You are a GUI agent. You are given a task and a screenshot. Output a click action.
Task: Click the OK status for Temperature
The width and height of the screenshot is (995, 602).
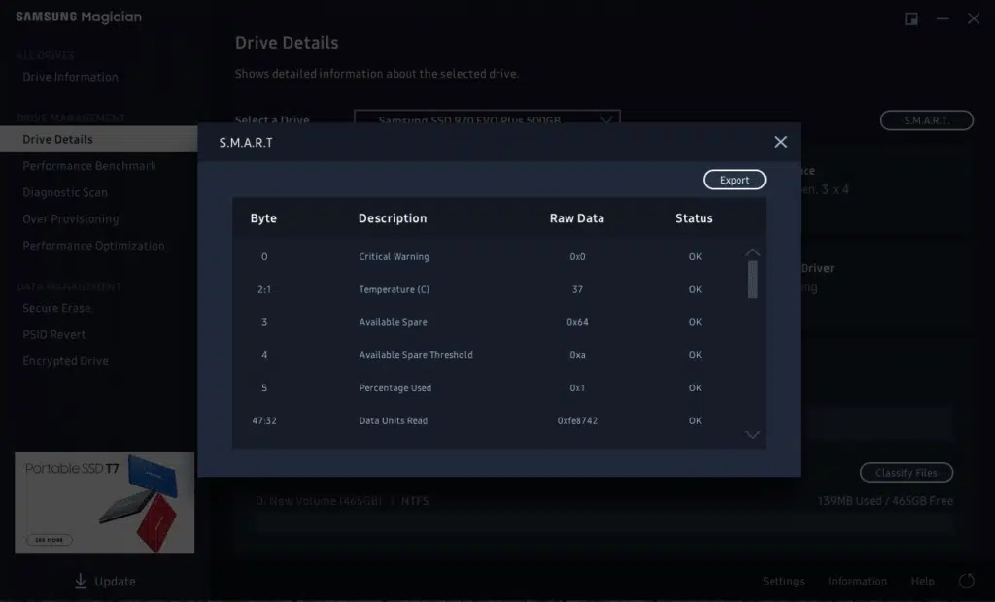coord(695,290)
